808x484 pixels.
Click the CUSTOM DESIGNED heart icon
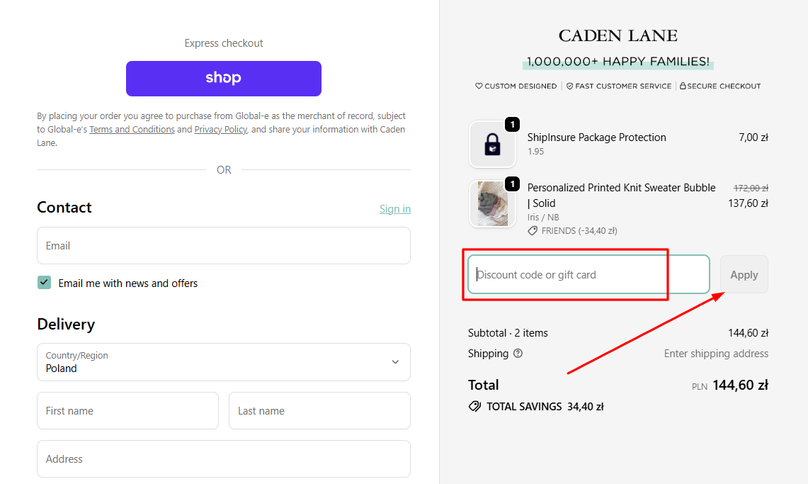click(479, 86)
